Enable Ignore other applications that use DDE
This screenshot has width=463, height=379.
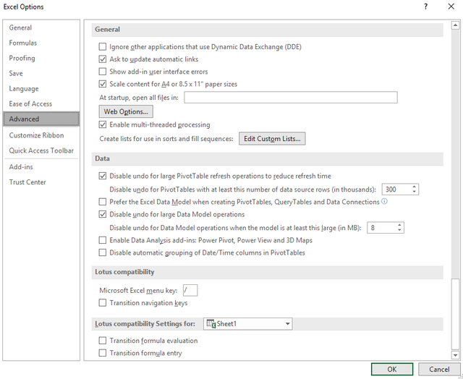[x=102, y=47]
